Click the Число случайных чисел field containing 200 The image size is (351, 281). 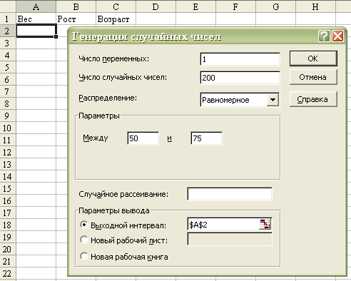click(240, 78)
